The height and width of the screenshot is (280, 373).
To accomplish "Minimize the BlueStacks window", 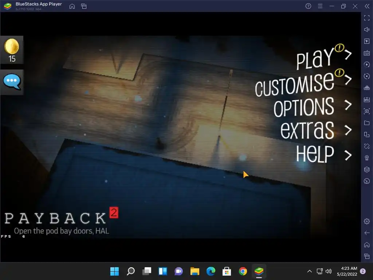I will click(x=332, y=6).
